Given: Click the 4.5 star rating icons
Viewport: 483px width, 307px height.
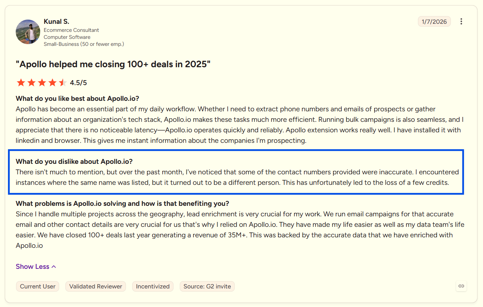Looking at the screenshot, I should point(41,83).
